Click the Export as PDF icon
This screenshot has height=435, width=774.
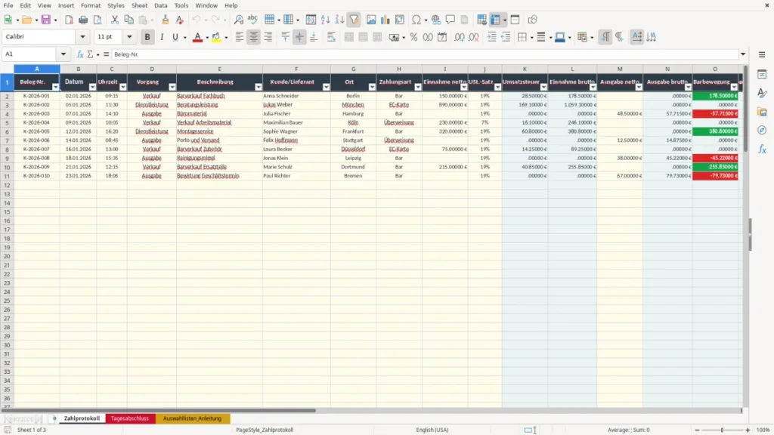point(69,20)
